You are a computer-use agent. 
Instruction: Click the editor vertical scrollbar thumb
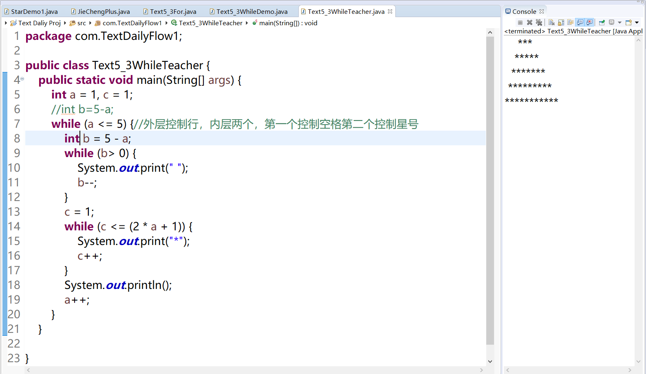click(490, 190)
